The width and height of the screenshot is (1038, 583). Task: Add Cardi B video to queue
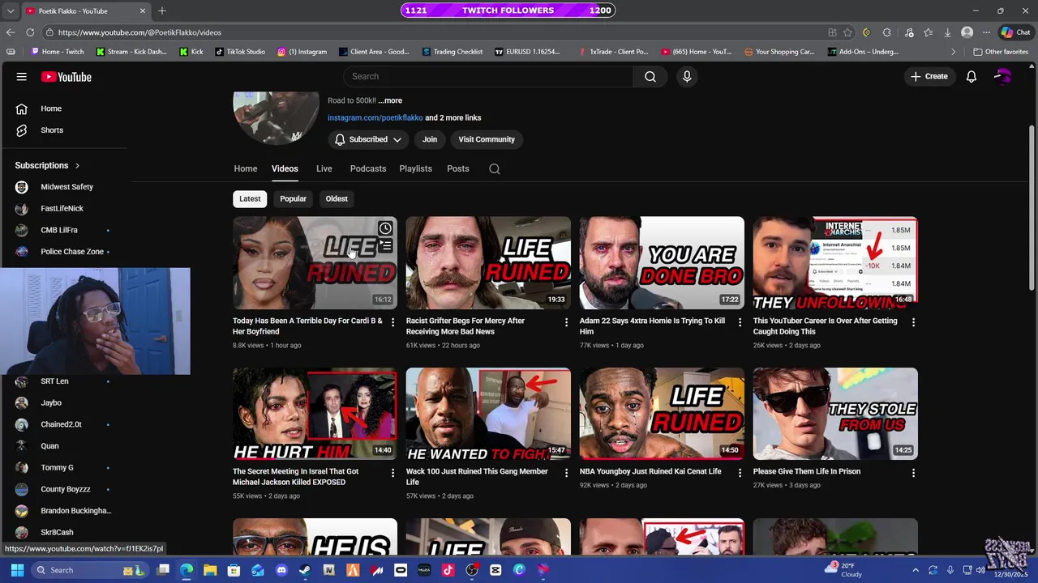tap(385, 245)
